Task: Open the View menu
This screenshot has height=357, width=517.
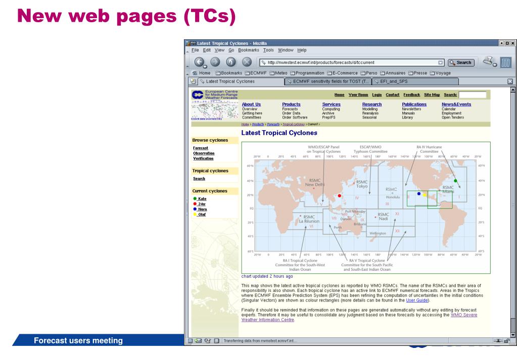Action: click(x=220, y=50)
